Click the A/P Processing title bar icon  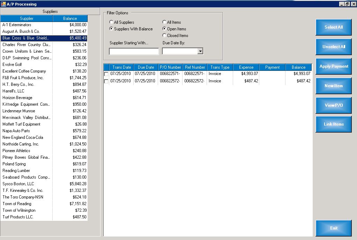[3, 4]
